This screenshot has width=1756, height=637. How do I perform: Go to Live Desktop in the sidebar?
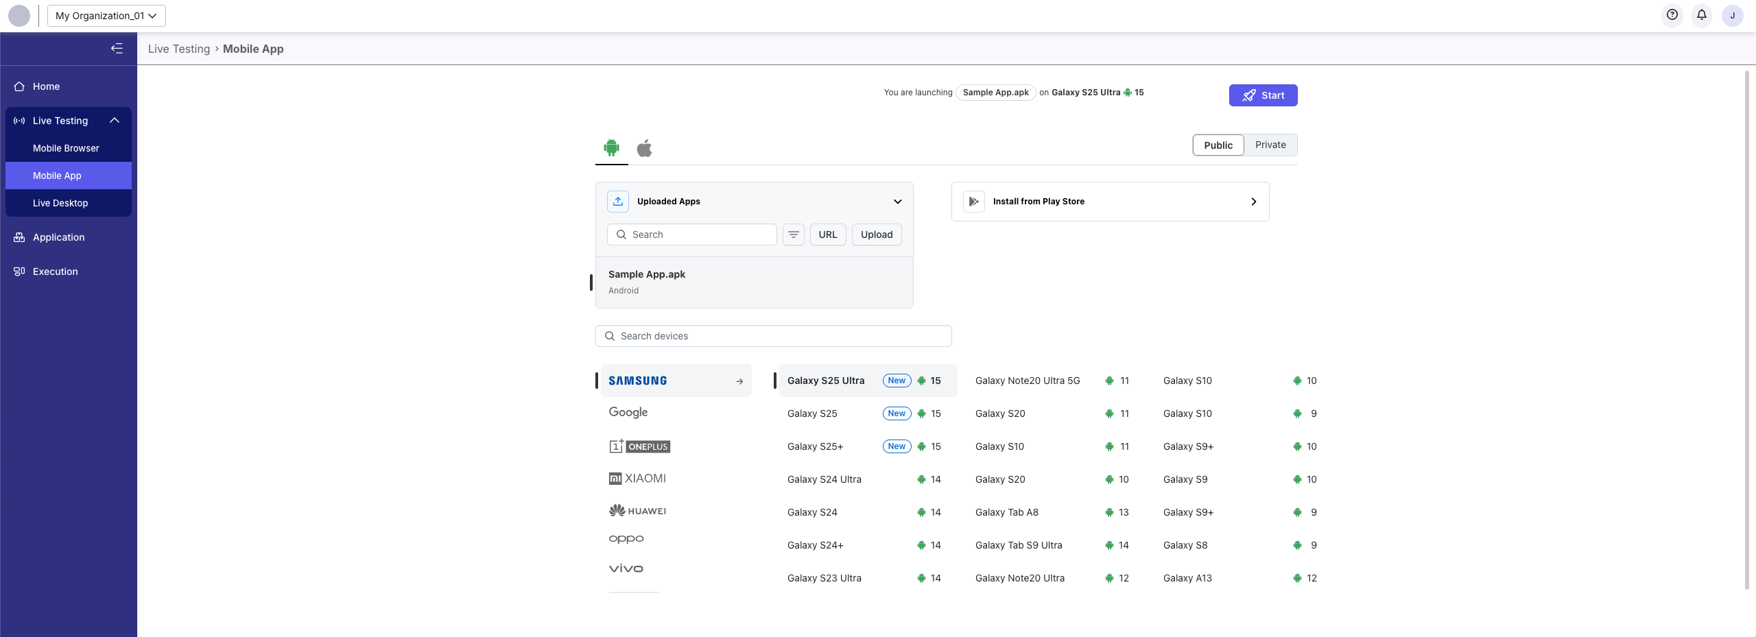60,203
